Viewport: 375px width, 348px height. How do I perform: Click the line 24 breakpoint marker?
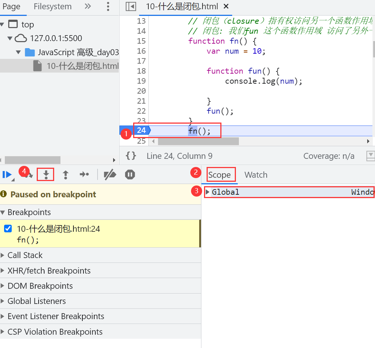[x=141, y=130]
